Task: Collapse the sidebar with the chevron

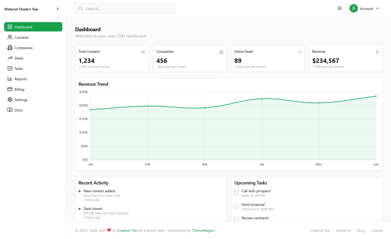Action: pos(58,9)
